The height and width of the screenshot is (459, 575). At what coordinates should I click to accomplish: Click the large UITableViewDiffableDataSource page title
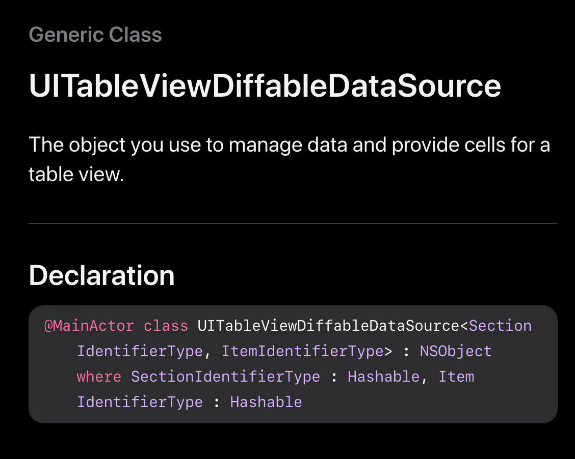click(265, 86)
